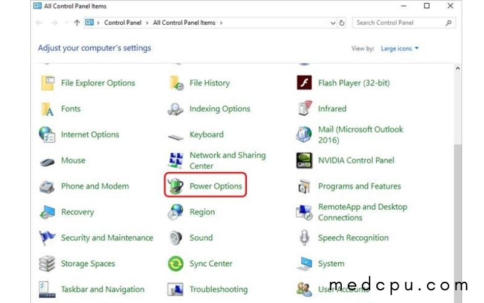The image size is (484, 303).
Task: Click the Control Panel breadcrumb segment
Action: point(123,23)
